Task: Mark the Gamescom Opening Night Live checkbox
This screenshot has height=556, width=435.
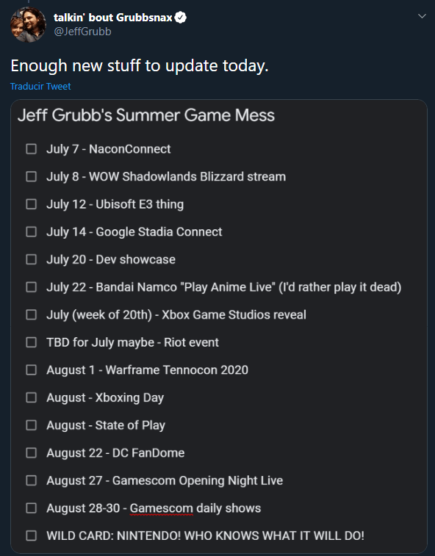Action: pos(31,481)
